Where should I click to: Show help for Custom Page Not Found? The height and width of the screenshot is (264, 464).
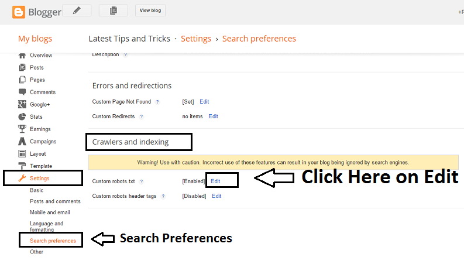coord(157,102)
